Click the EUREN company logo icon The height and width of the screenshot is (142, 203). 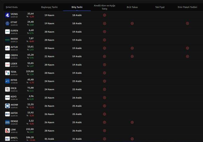click(7, 32)
